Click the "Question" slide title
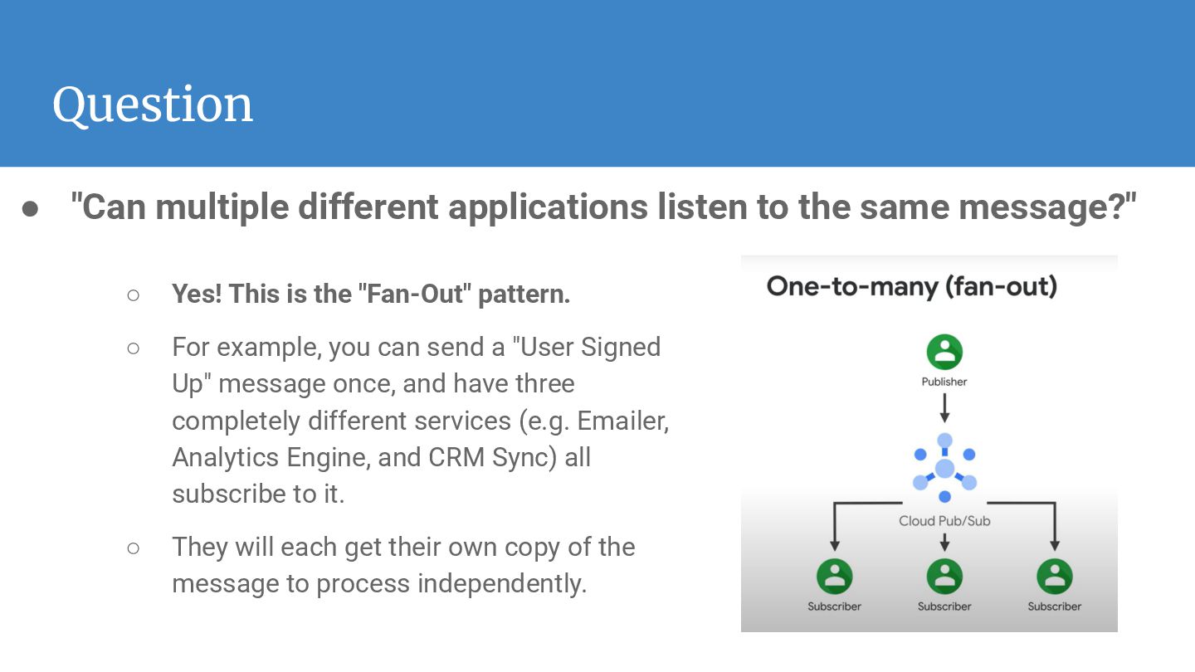1195x672 pixels. tap(153, 105)
